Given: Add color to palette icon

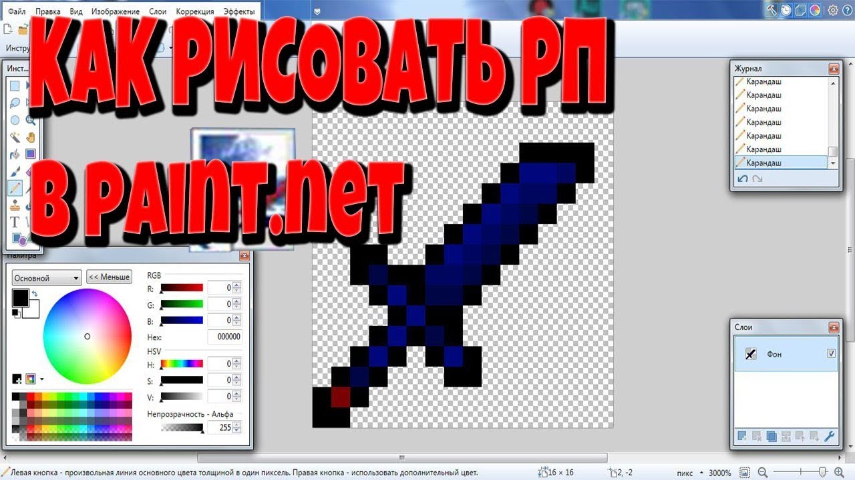Looking at the screenshot, I should (17, 379).
